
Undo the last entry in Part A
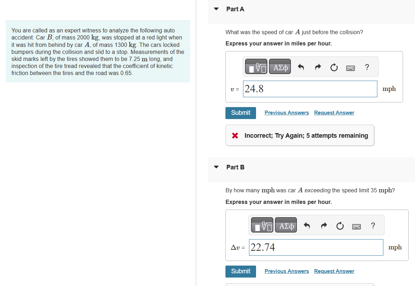tap(301, 67)
